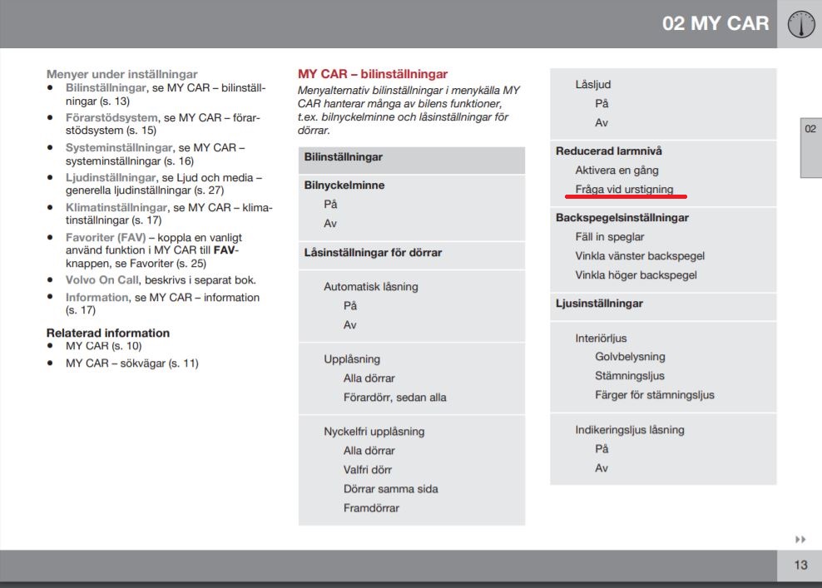Open the Förarstödsystem link

[111, 117]
